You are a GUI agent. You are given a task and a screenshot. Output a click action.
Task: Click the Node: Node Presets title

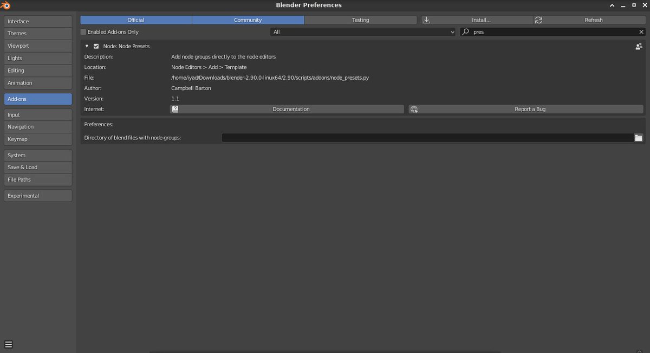pyautogui.click(x=126, y=47)
